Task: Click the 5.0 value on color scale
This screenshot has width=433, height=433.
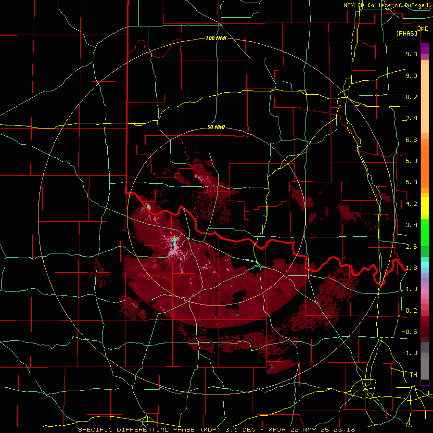Action: point(411,182)
